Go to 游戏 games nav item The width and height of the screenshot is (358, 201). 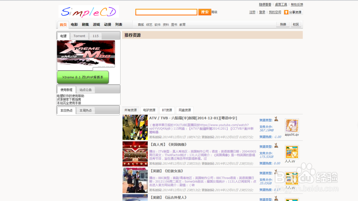[96, 24]
